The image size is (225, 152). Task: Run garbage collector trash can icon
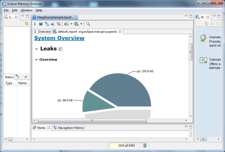(145, 145)
